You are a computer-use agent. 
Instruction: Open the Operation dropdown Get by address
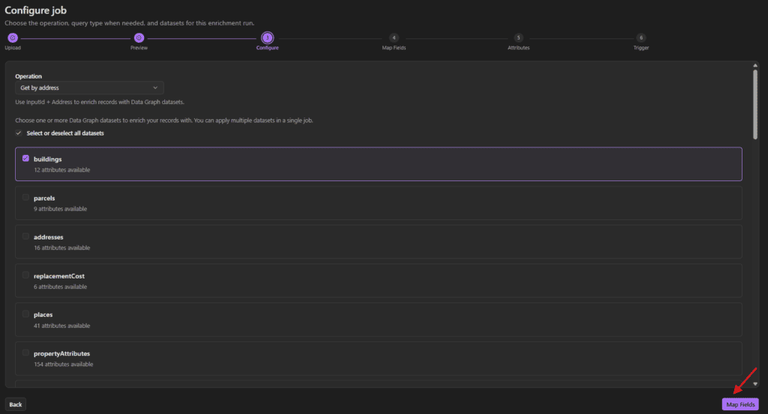pos(89,88)
